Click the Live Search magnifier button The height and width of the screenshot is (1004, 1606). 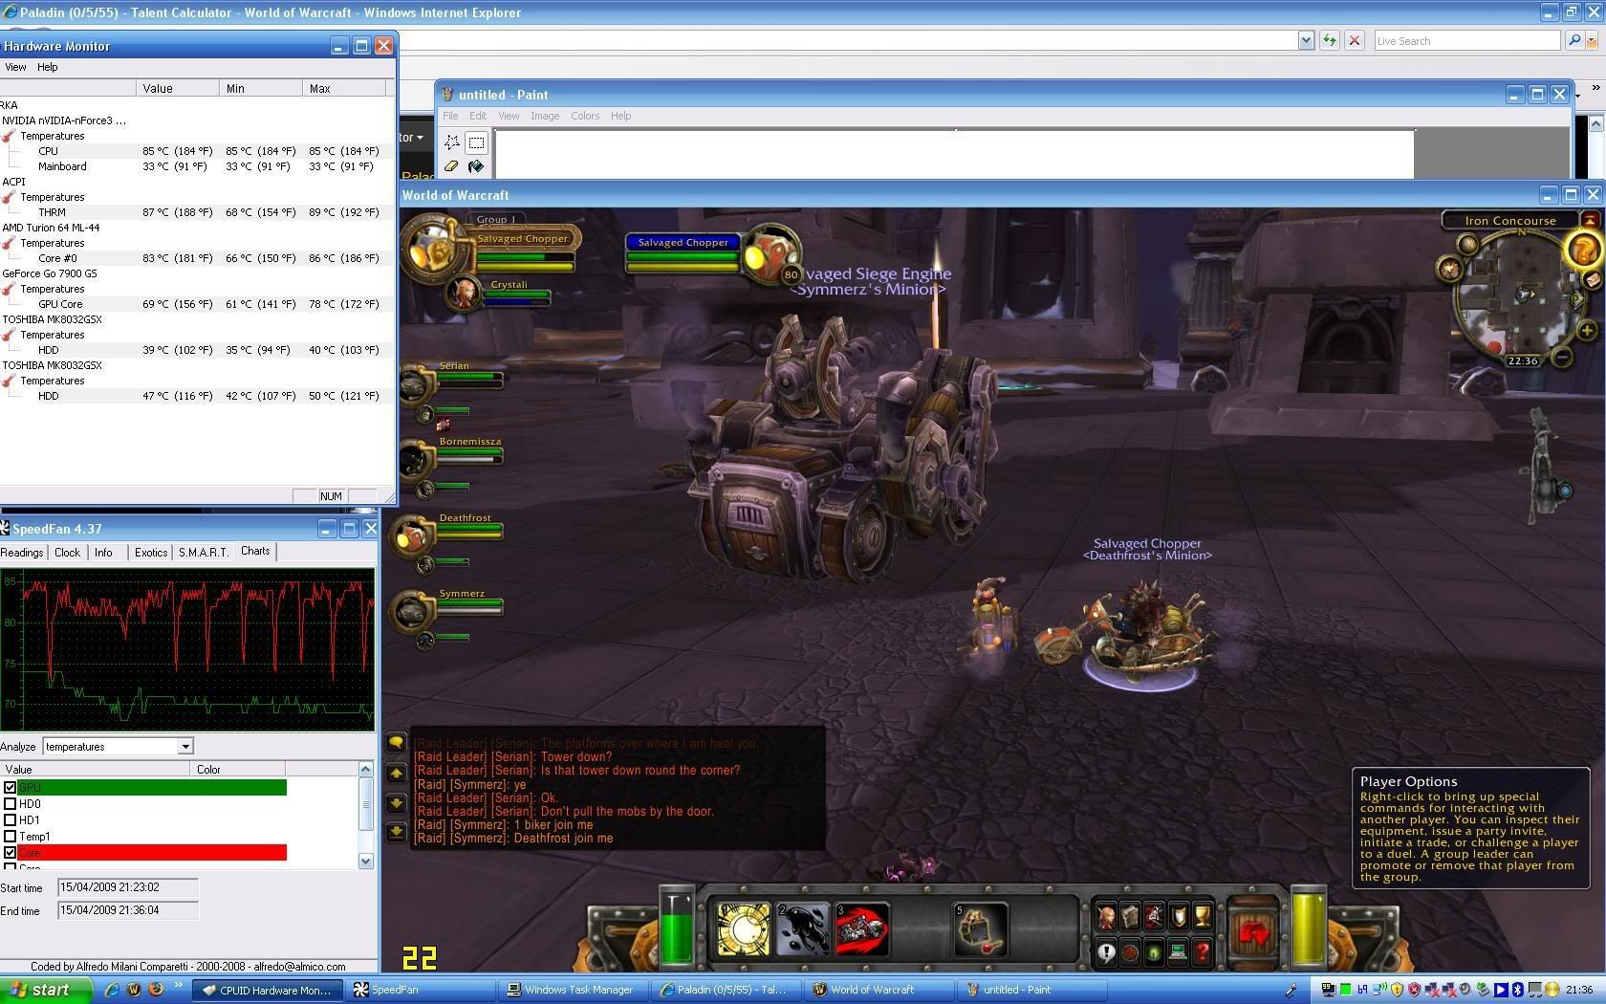click(x=1573, y=40)
